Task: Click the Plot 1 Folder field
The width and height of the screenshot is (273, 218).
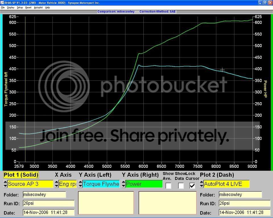Action: click(x=44, y=194)
